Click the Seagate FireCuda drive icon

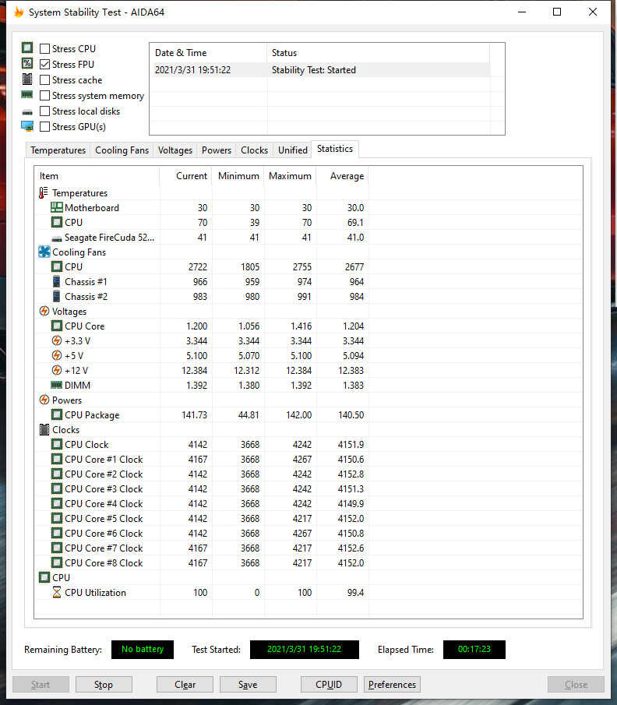pos(56,238)
